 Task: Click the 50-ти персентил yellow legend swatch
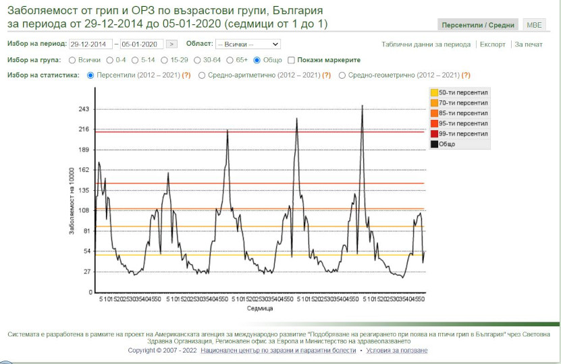pos(434,93)
